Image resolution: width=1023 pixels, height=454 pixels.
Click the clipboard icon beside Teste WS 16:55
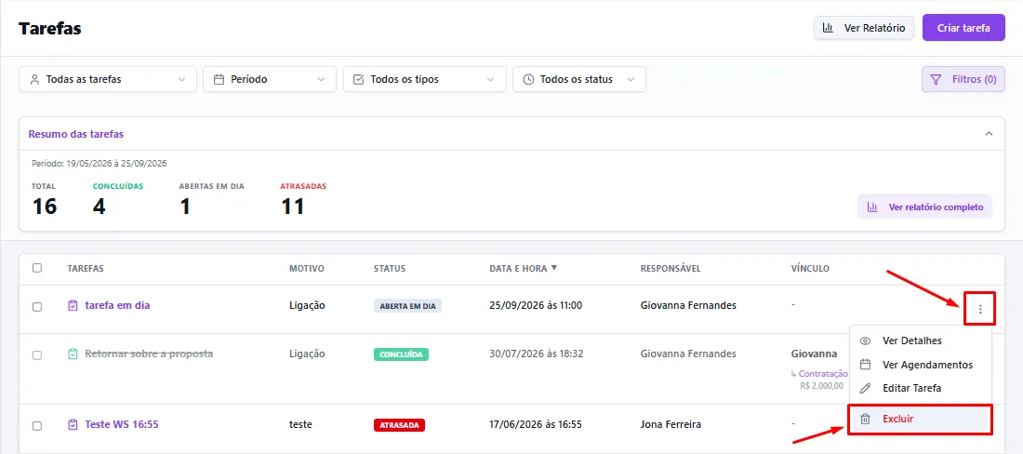pyautogui.click(x=73, y=424)
